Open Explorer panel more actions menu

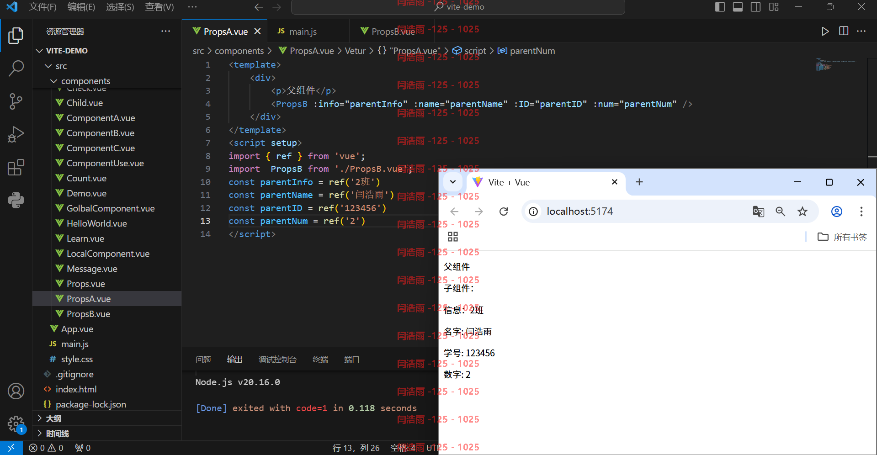(165, 32)
